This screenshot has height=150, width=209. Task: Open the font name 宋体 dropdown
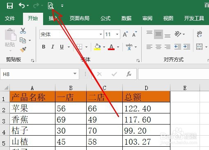tap(101, 34)
